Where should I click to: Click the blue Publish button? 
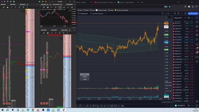[x=193, y=13]
